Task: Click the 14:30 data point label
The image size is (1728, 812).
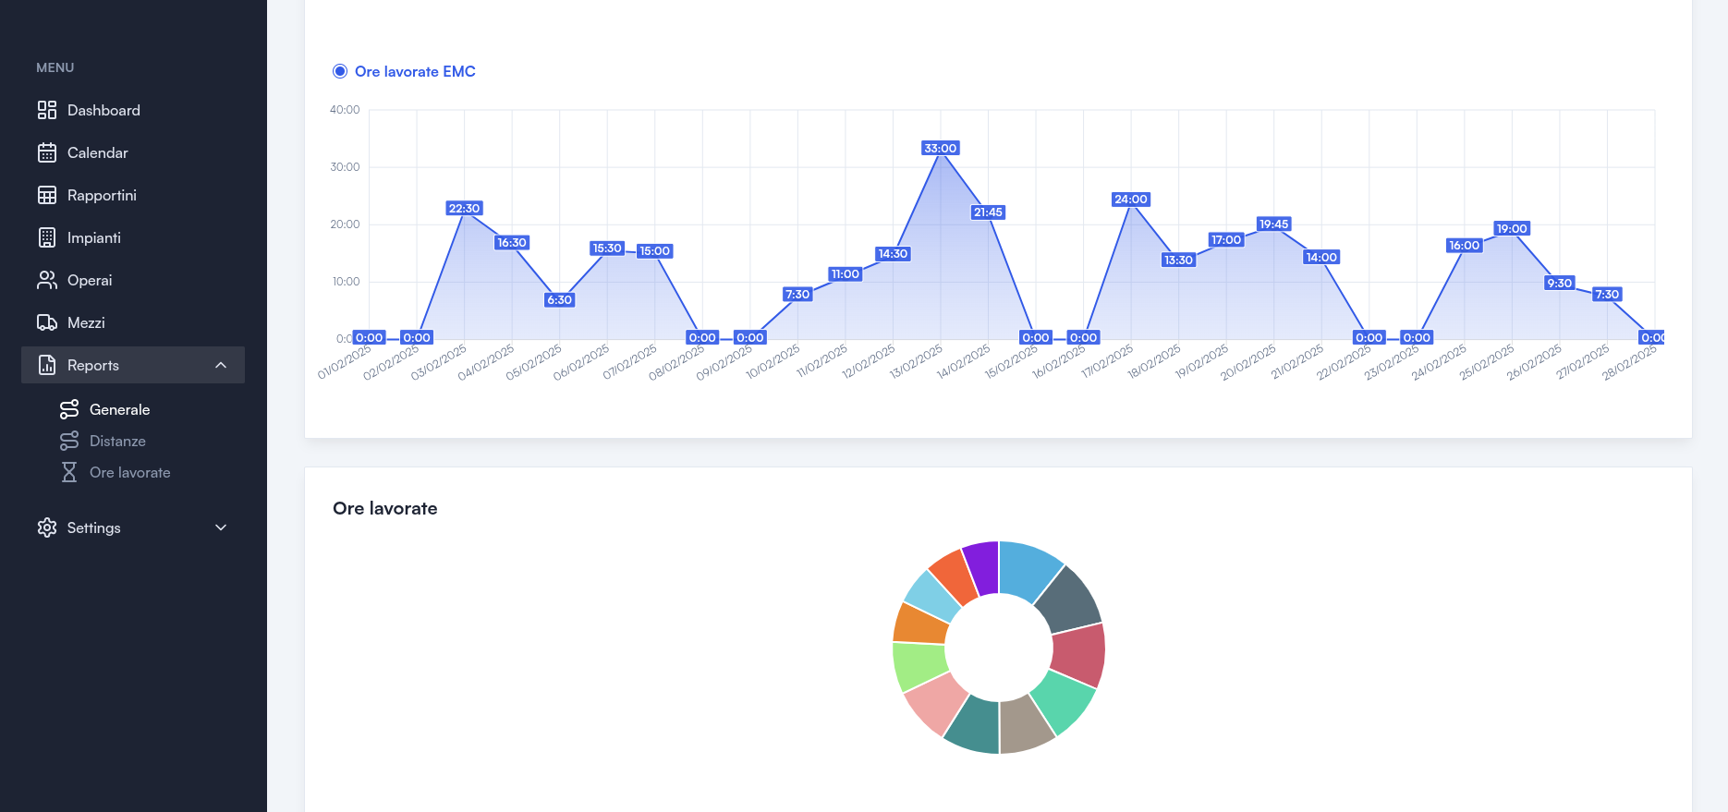Action: coord(893,253)
